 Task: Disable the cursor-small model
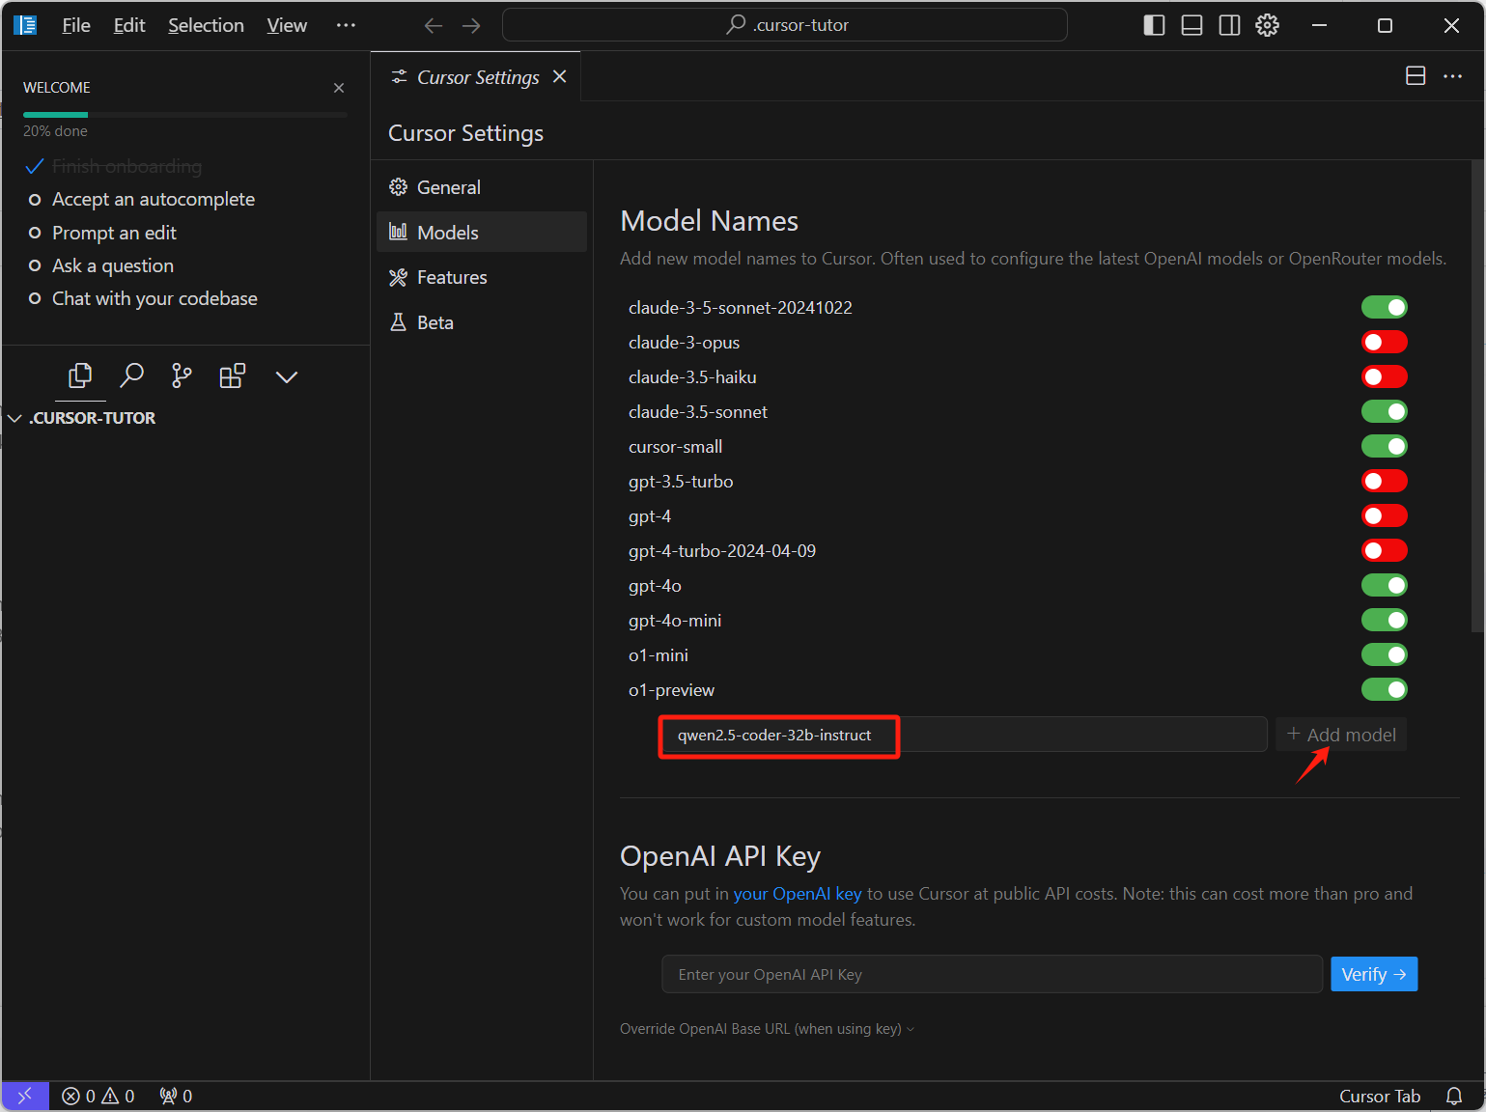click(1385, 446)
